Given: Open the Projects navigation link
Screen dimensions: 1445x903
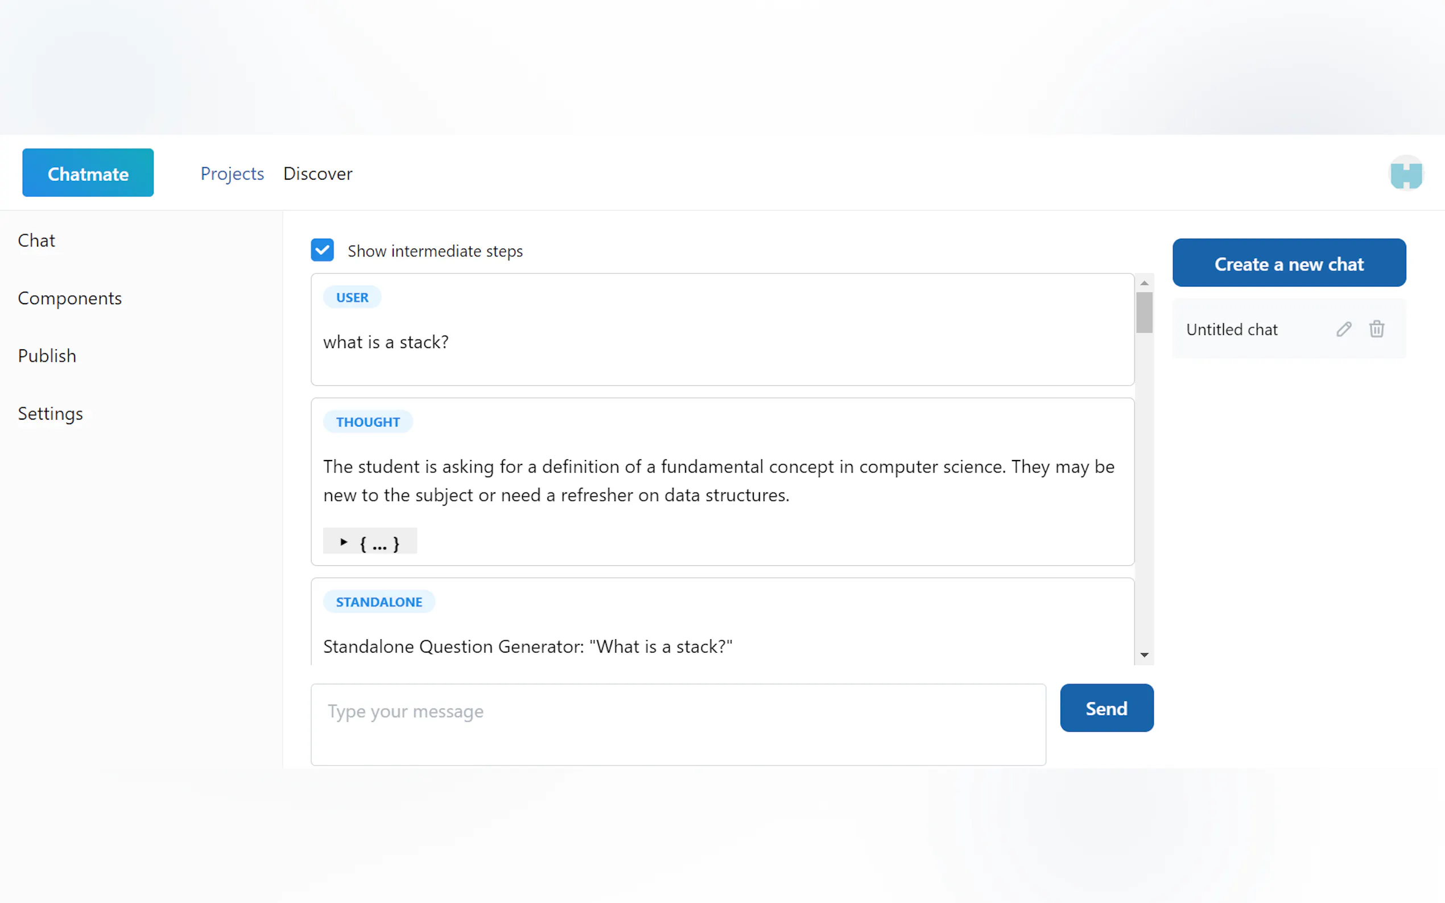Looking at the screenshot, I should (232, 174).
